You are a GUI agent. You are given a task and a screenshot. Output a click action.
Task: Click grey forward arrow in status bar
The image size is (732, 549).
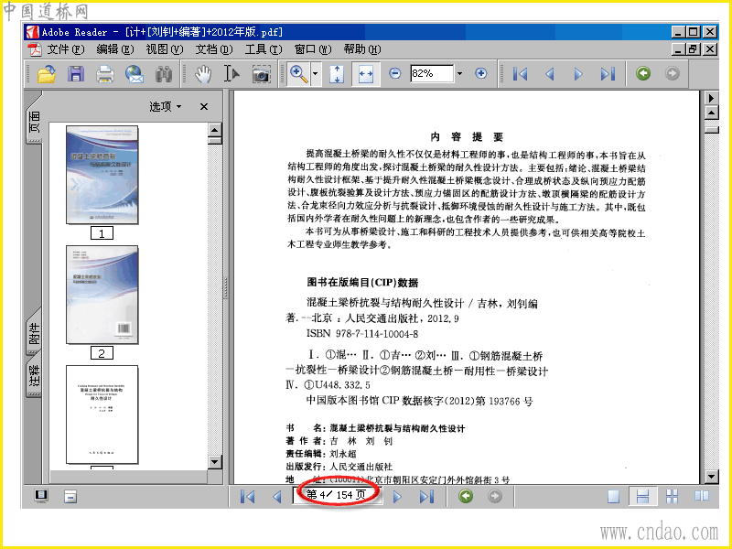[494, 496]
